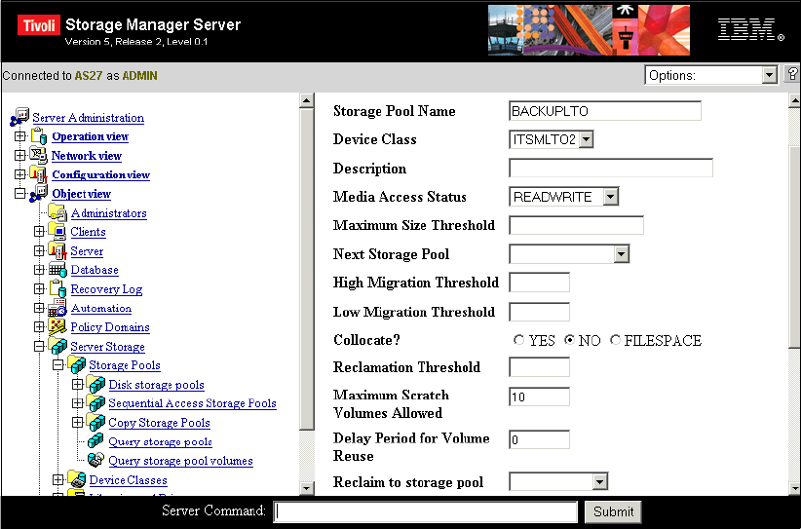801x529 pixels.
Task: Click the Recovery Log icon
Action: 57,289
